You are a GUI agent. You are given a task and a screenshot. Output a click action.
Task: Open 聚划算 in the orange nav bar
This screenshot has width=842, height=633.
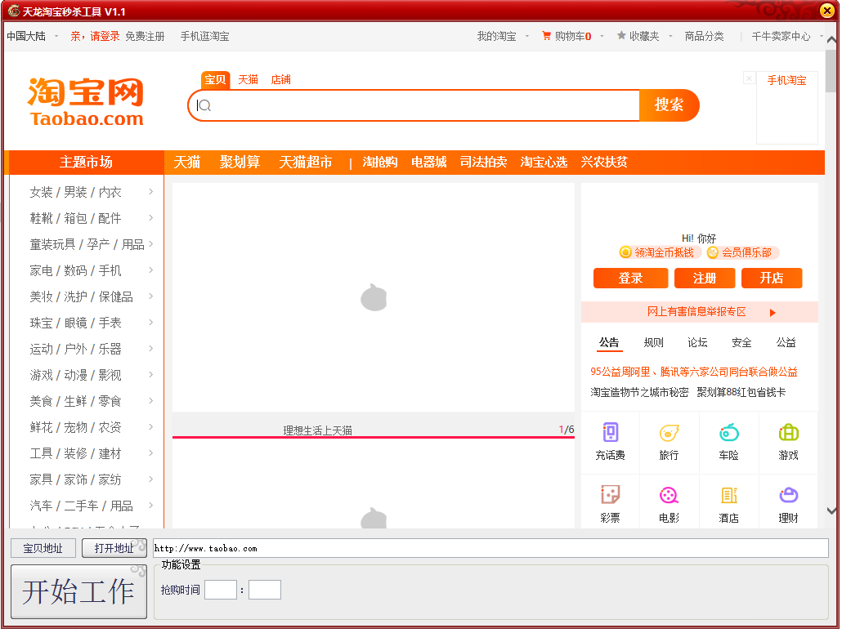tap(240, 162)
